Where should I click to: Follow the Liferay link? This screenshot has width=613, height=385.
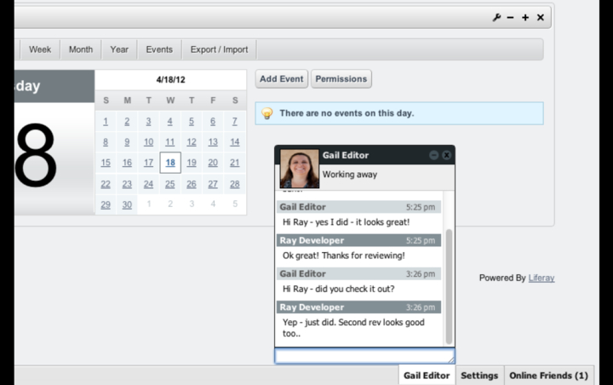(x=541, y=278)
